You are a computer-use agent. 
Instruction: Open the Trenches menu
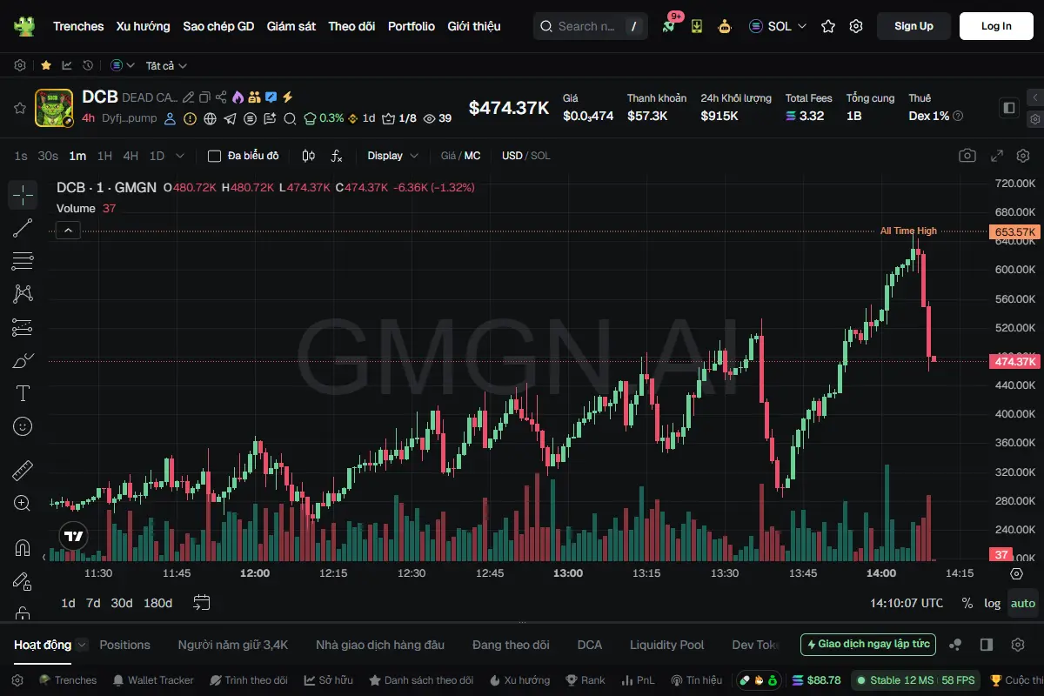click(x=78, y=26)
